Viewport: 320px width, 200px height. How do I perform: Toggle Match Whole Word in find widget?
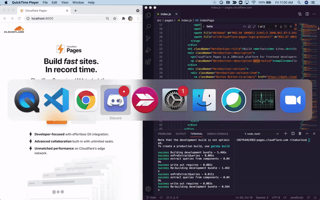249,26
